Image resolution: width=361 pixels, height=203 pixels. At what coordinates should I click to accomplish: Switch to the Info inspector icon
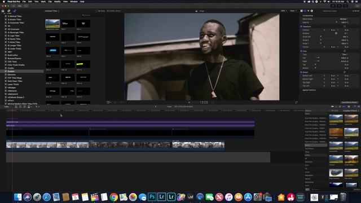tap(312, 11)
